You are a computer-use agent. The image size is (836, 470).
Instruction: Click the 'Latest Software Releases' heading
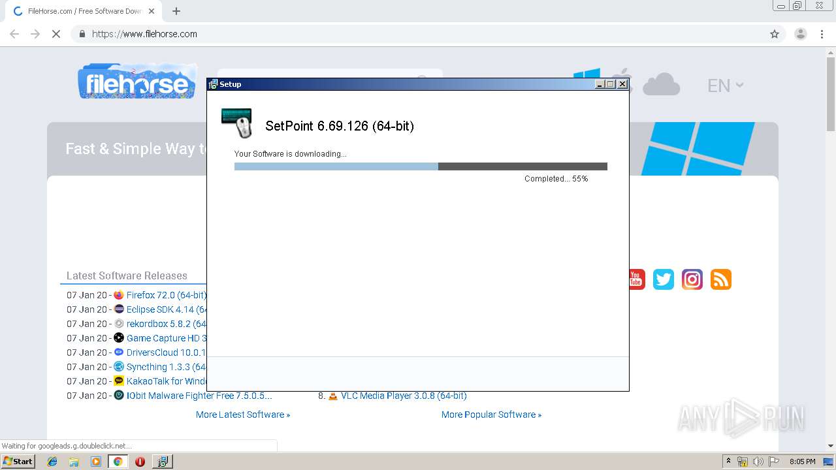click(127, 275)
